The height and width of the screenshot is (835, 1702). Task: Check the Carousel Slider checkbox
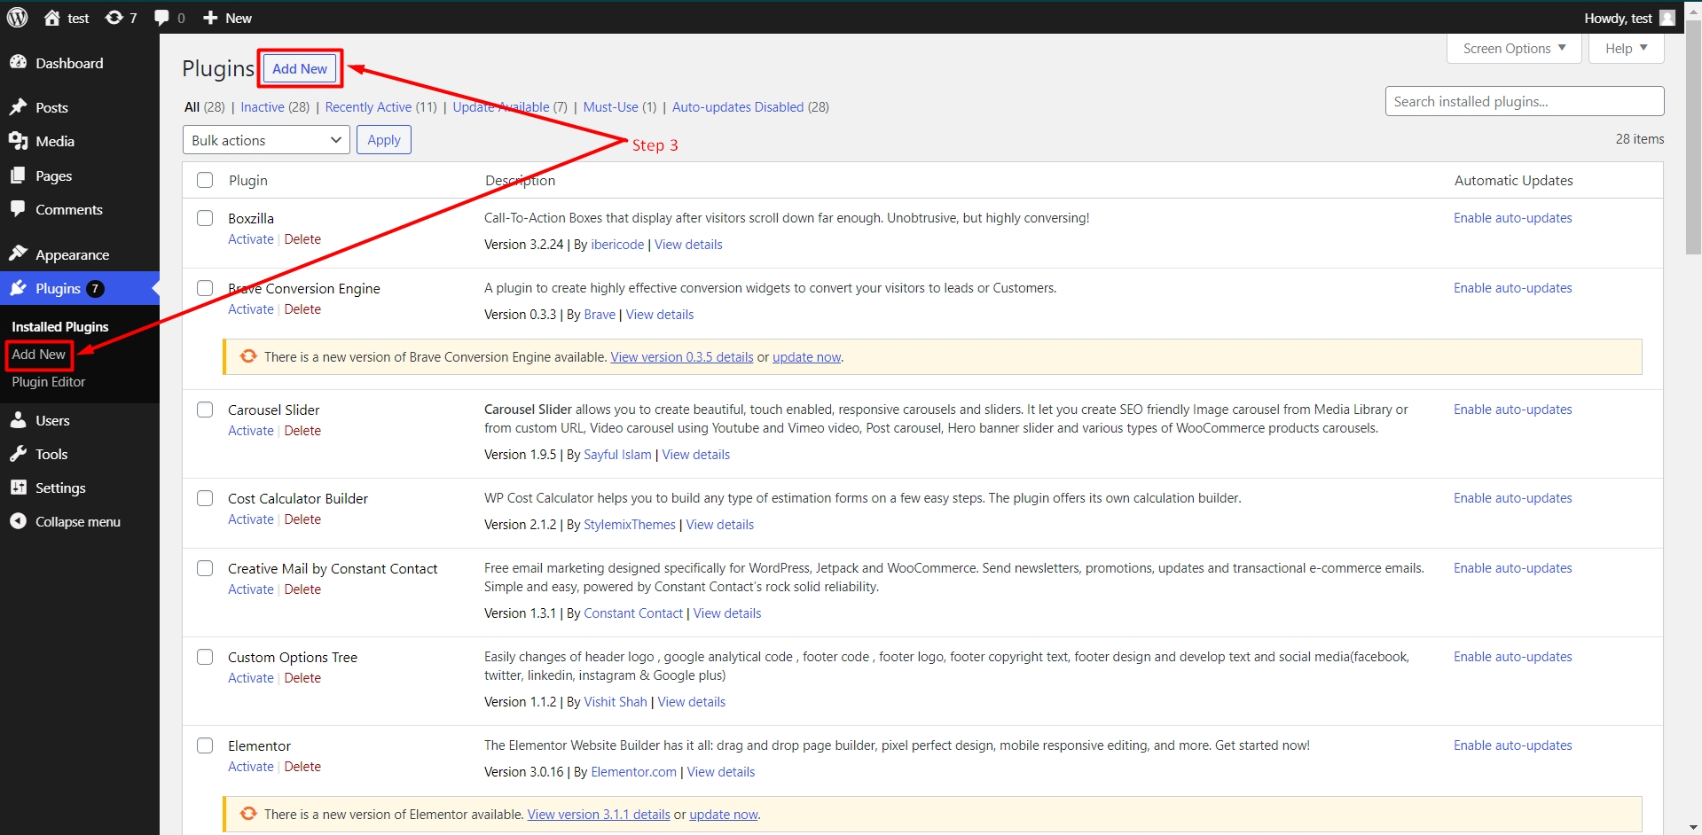click(205, 410)
